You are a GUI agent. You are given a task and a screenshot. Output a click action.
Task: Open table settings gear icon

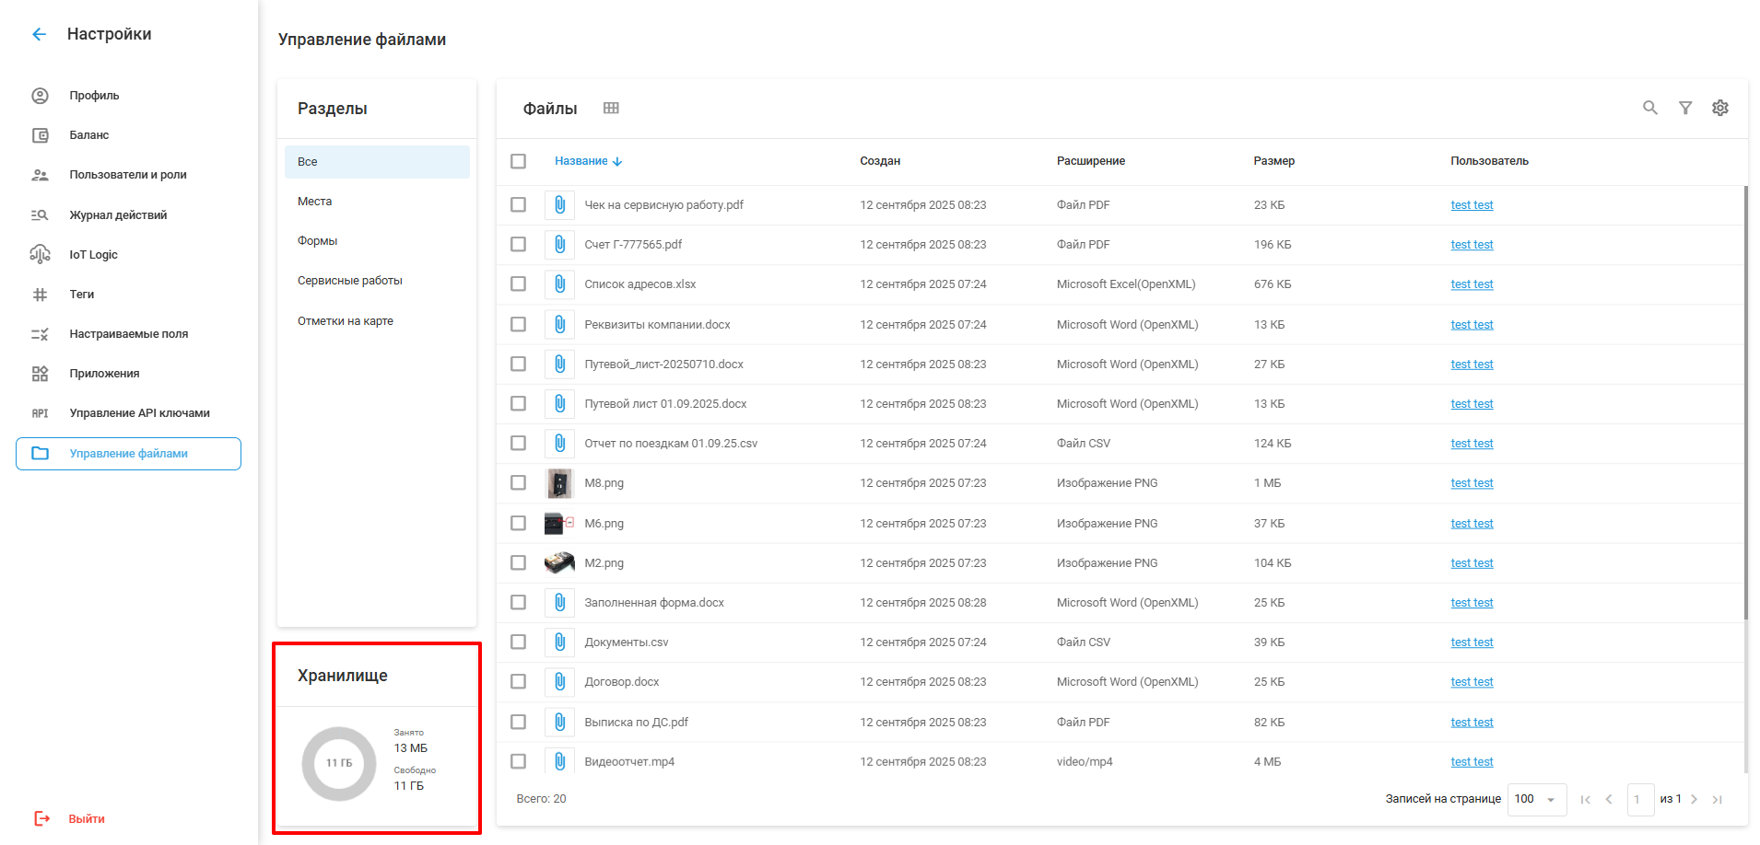1719,108
